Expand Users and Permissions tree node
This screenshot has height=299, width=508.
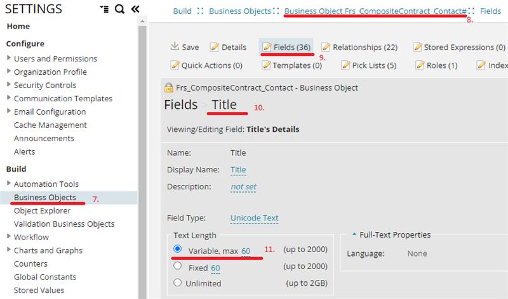[9, 58]
